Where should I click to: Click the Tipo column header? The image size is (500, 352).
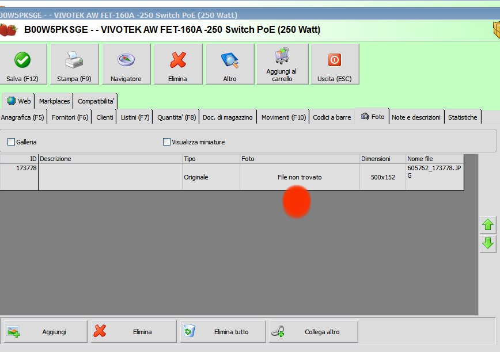211,159
